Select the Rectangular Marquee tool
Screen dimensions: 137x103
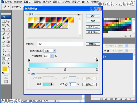3,21
